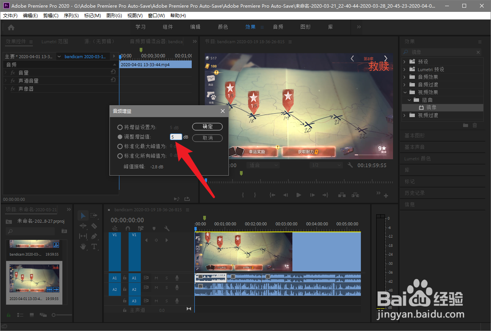Open the program monitor Button Editor plus icon
Screen dimensions: 491x331
[386, 196]
